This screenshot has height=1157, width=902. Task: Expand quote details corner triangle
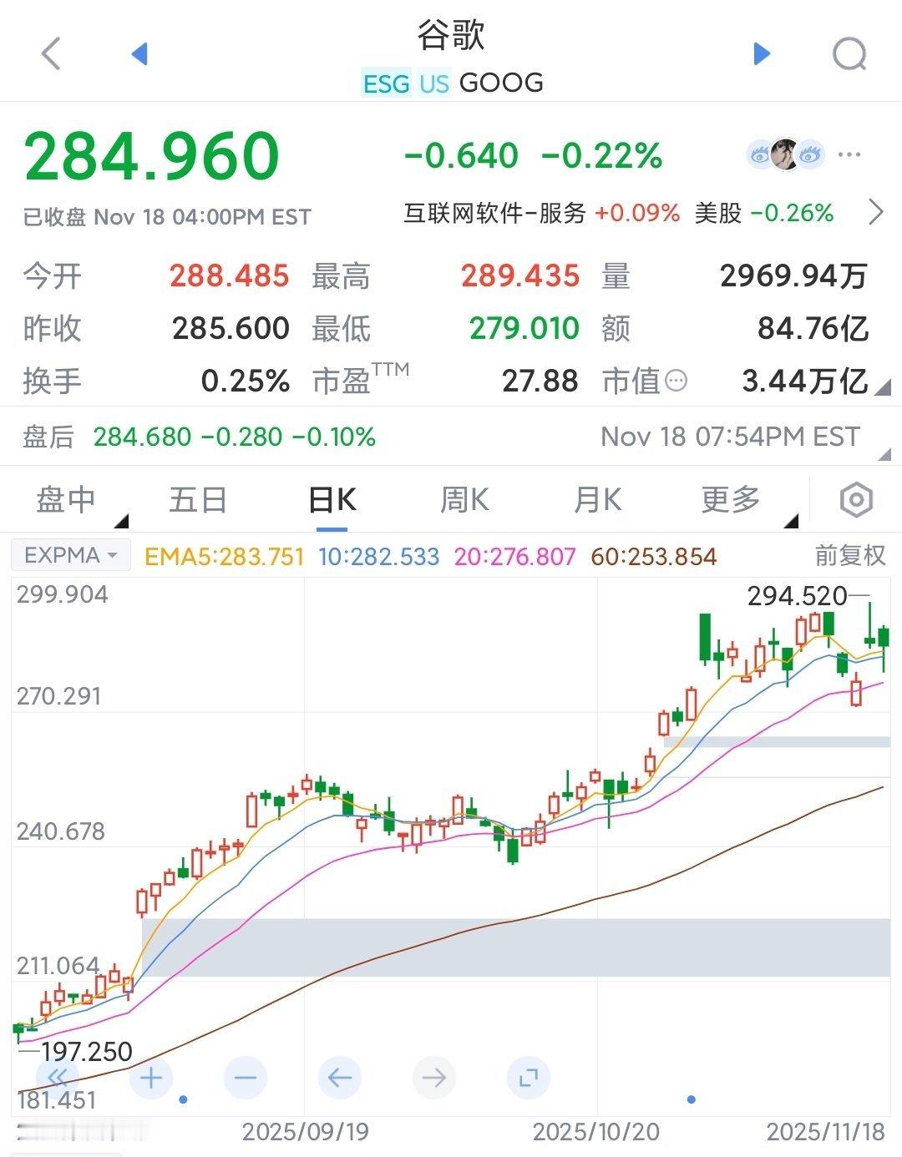(x=882, y=387)
